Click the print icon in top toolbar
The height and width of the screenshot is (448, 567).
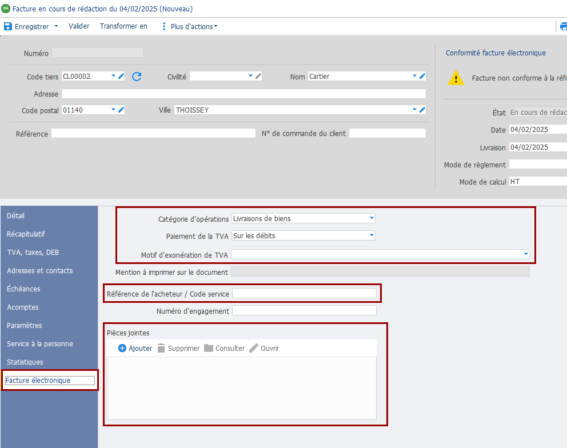pyautogui.click(x=562, y=26)
